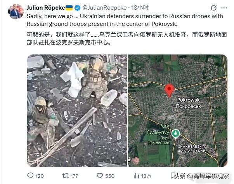The width and height of the screenshot is (234, 184).
Task: Open the drone footage image on left
Action: [x=77, y=111]
